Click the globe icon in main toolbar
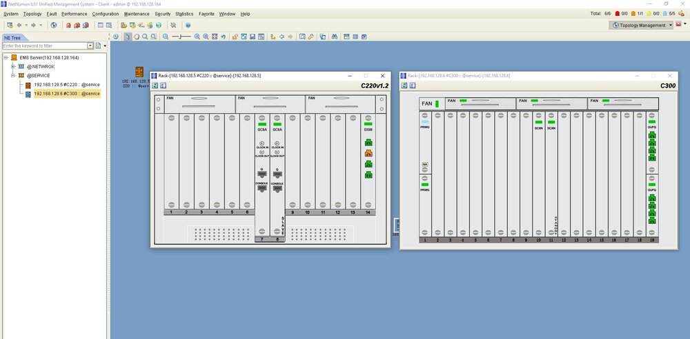This screenshot has width=690, height=339. coord(54,25)
